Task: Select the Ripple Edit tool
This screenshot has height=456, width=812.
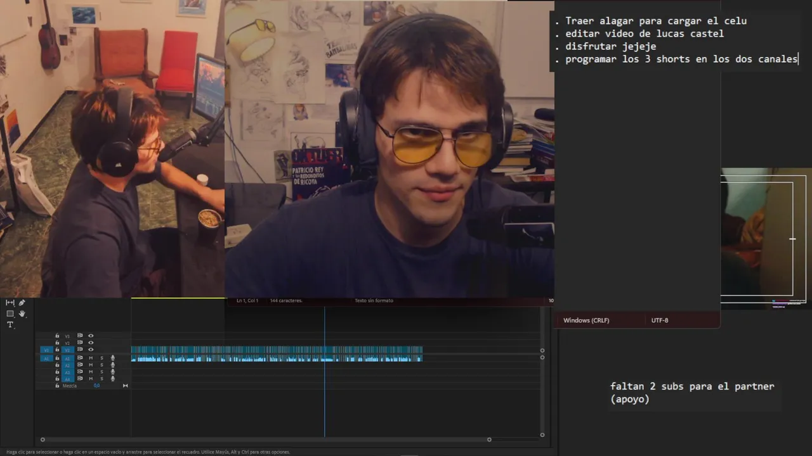Action: [10, 303]
